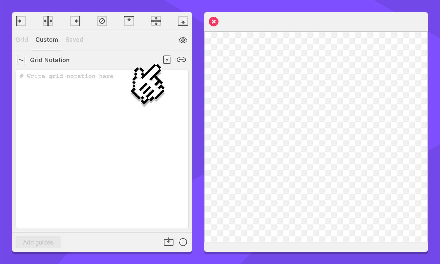Add a guide to the right edge
The height and width of the screenshot is (264, 440).
click(x=75, y=21)
